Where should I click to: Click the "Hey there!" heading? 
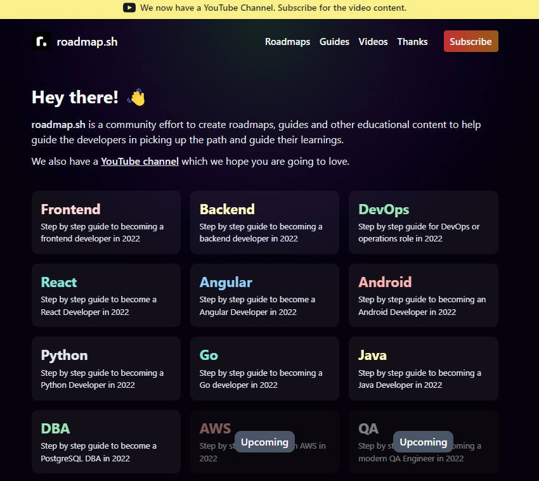pyautogui.click(x=75, y=97)
